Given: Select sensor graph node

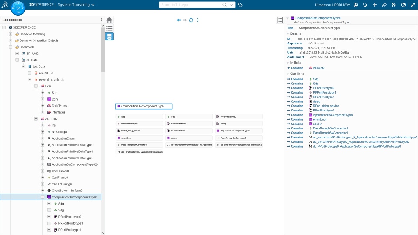Looking at the screenshot, I should (189, 138).
